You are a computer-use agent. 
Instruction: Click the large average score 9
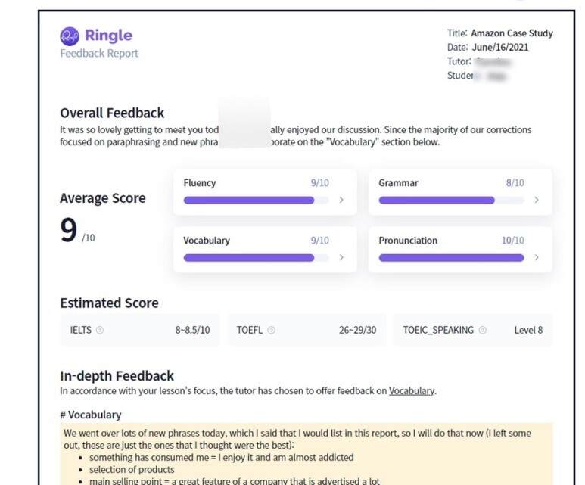69,230
